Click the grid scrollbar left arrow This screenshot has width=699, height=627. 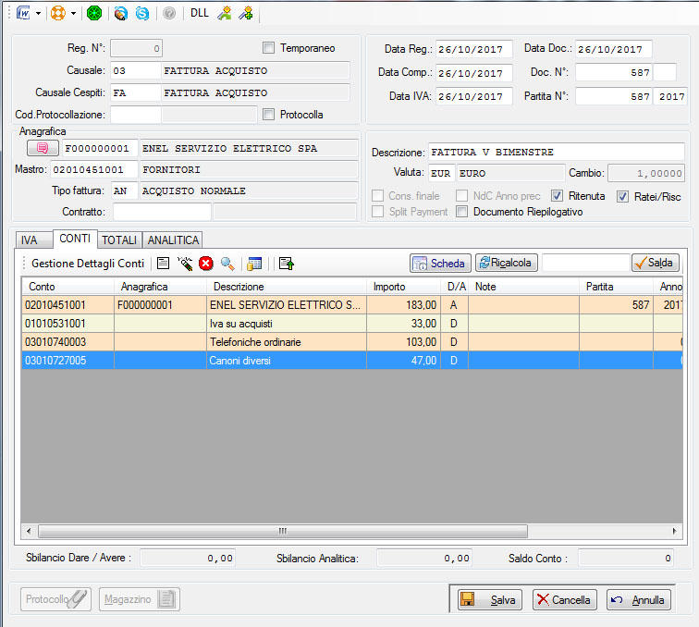click(x=29, y=531)
